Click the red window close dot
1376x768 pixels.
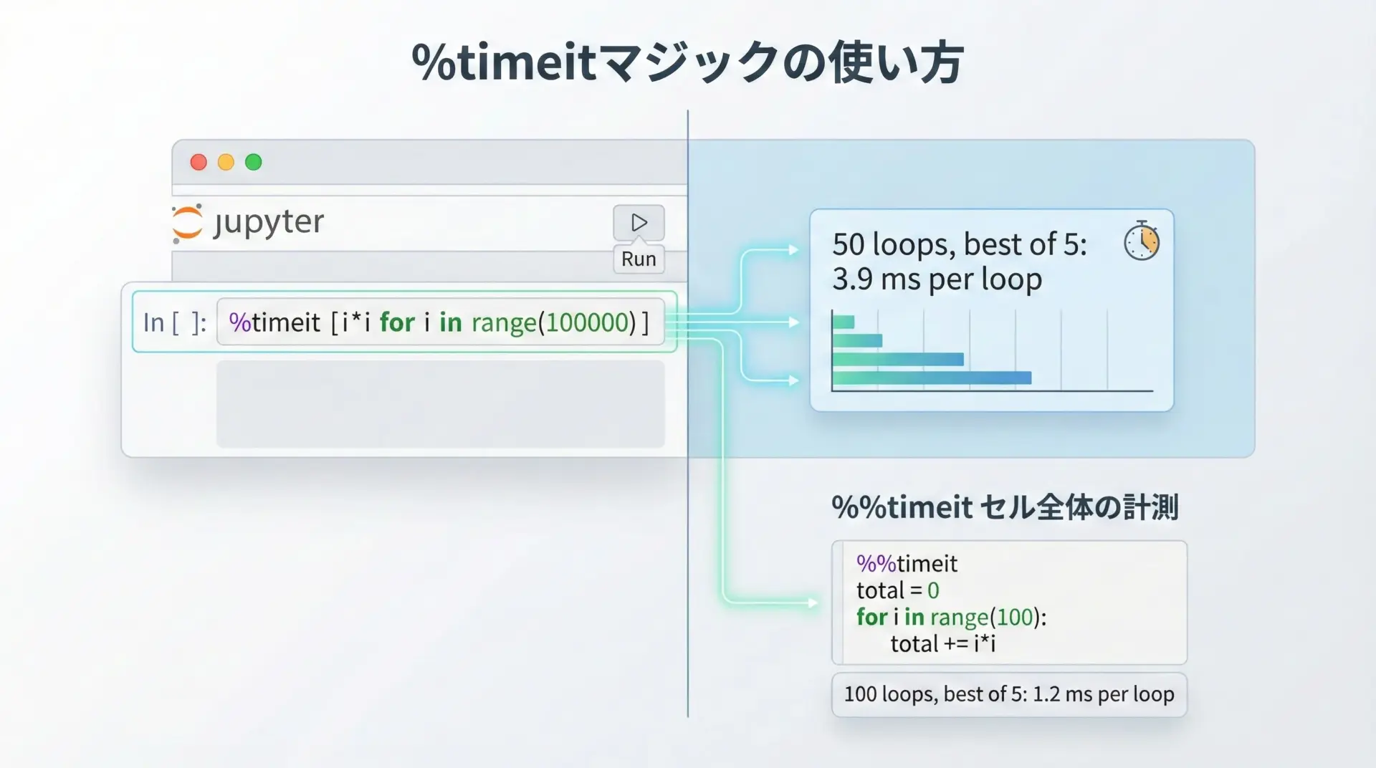click(x=199, y=162)
